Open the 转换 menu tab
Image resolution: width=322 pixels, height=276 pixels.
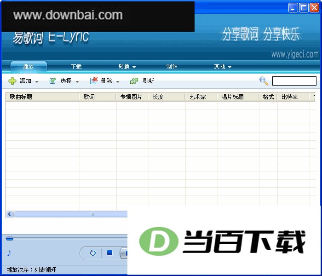pos(126,67)
